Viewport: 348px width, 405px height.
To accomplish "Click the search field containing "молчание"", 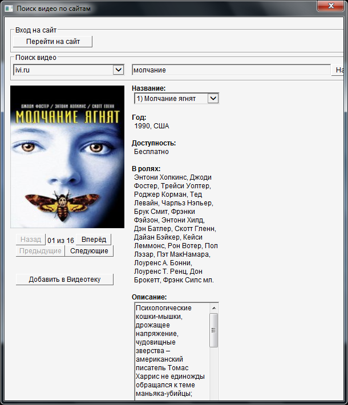I will point(230,70).
